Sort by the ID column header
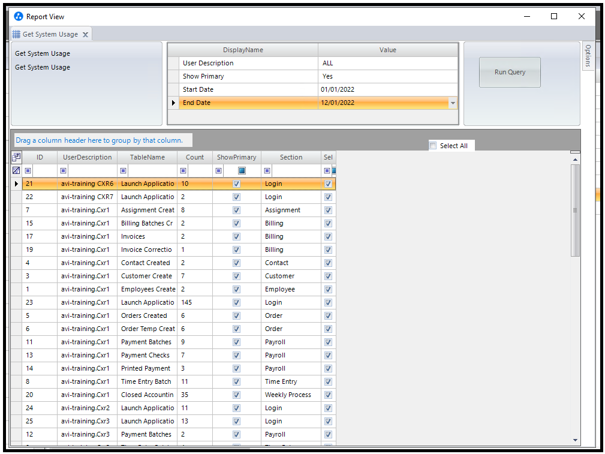 [40, 157]
